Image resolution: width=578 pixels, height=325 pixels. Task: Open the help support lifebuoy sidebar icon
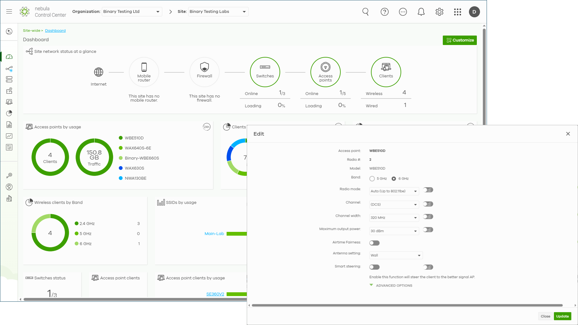[x=9, y=187]
